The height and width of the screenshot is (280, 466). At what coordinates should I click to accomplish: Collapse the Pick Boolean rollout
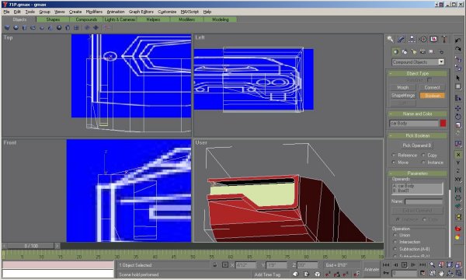click(x=417, y=135)
